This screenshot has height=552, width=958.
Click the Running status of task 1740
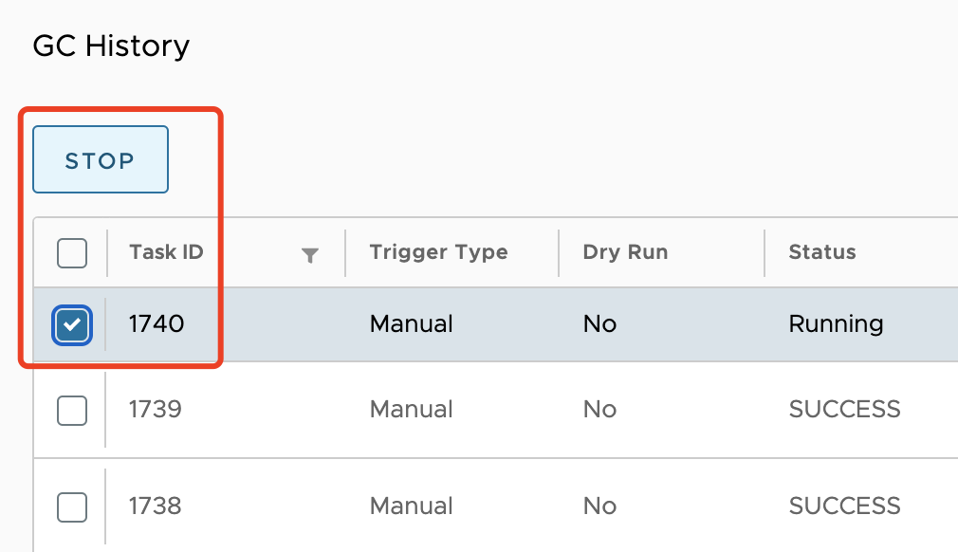pos(836,324)
